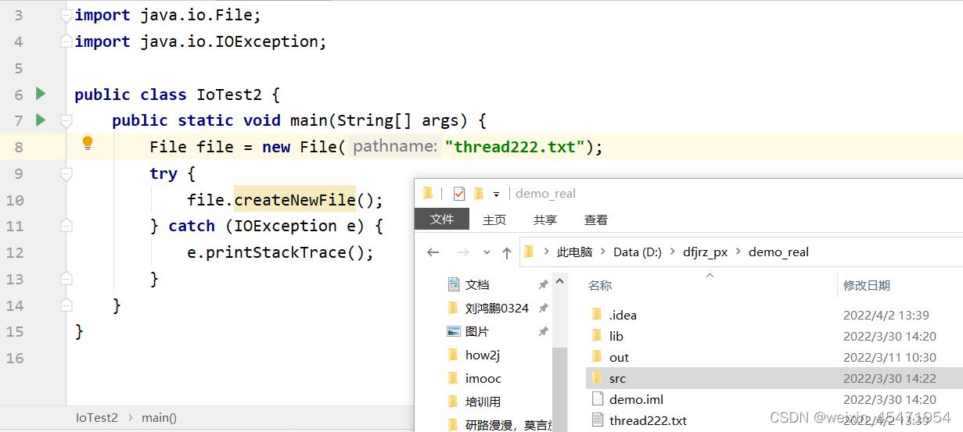The height and width of the screenshot is (432, 963).
Task: Sort files by 修改日期 column header
Action: click(x=867, y=286)
